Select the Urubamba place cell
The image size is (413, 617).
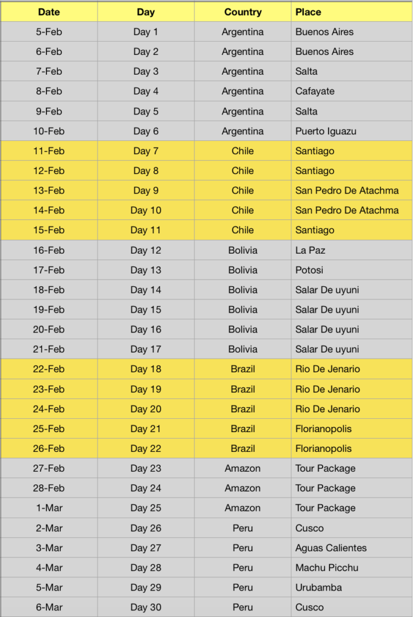352,587
